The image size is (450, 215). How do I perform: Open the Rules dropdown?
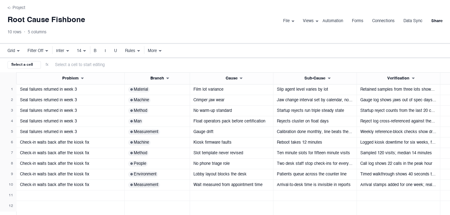132,51
